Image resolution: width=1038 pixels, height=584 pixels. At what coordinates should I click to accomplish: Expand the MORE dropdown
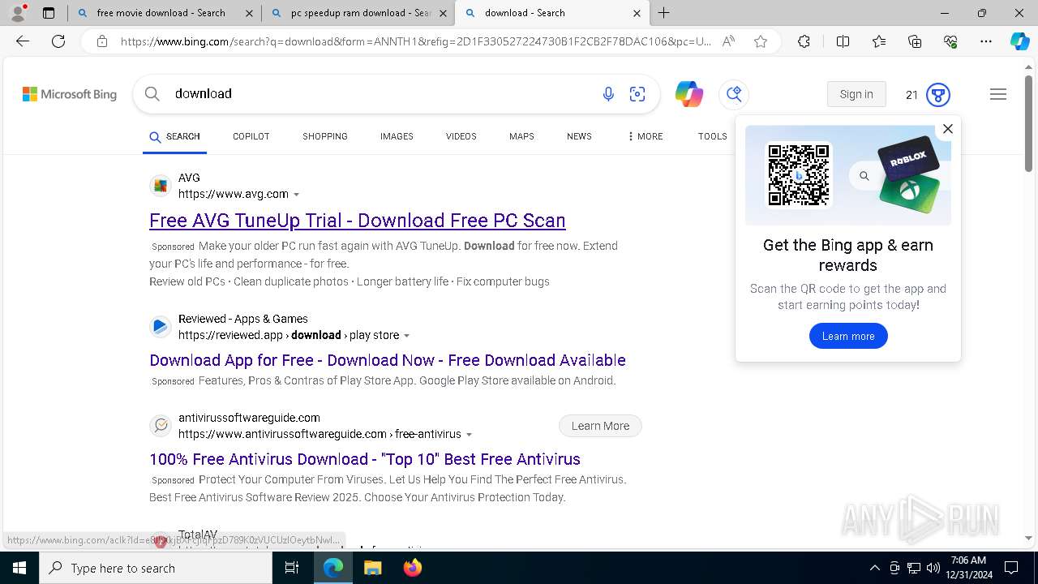tap(645, 136)
